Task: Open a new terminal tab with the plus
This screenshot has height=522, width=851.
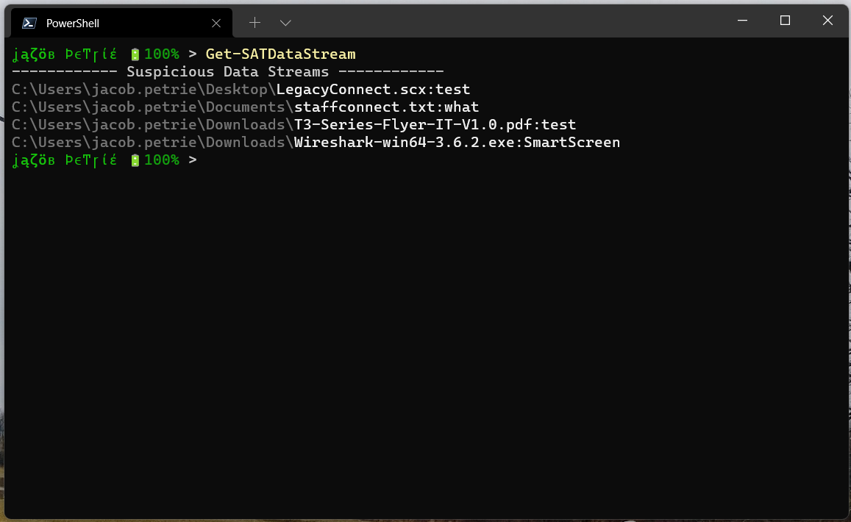Action: 254,22
